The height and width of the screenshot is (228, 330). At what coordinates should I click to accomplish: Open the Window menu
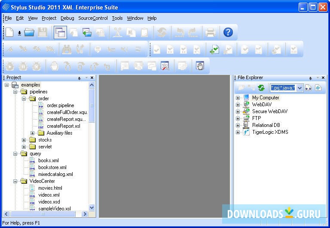(x=135, y=18)
